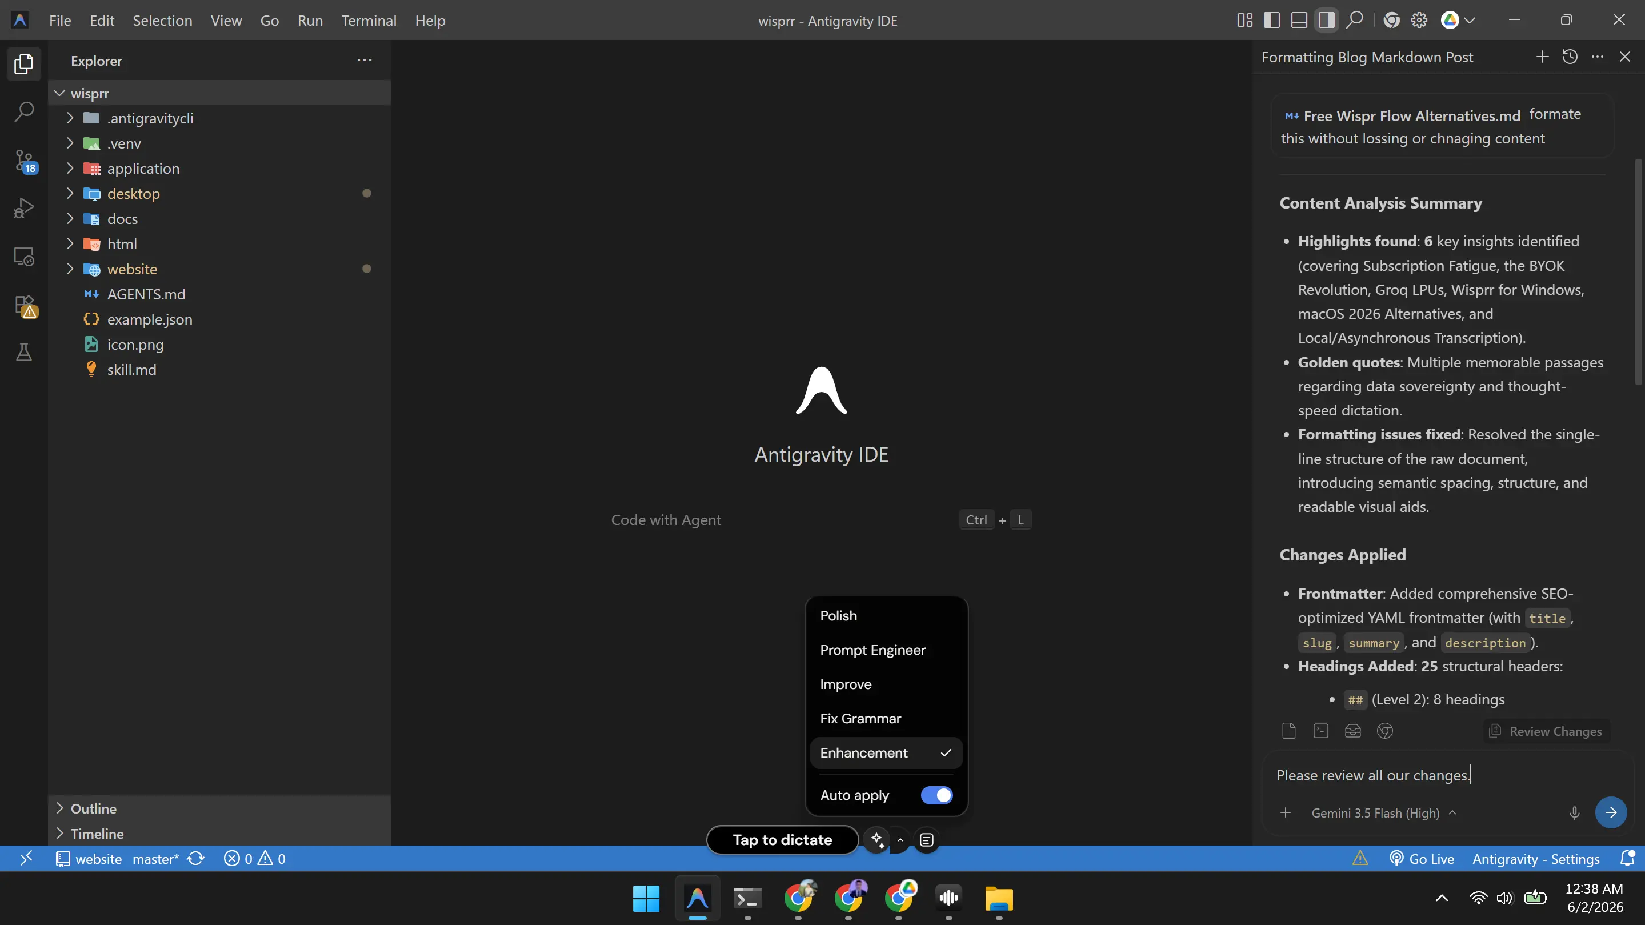The image size is (1645, 925).
Task: Click the file icon below chat response
Action: tap(1288, 731)
